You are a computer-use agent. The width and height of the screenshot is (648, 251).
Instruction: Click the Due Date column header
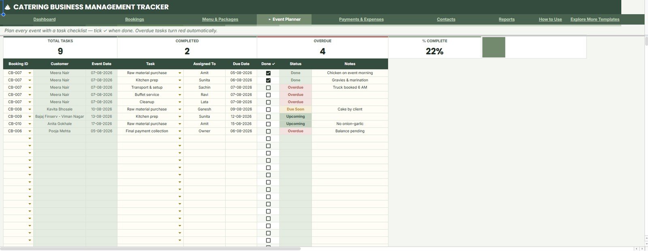point(241,64)
